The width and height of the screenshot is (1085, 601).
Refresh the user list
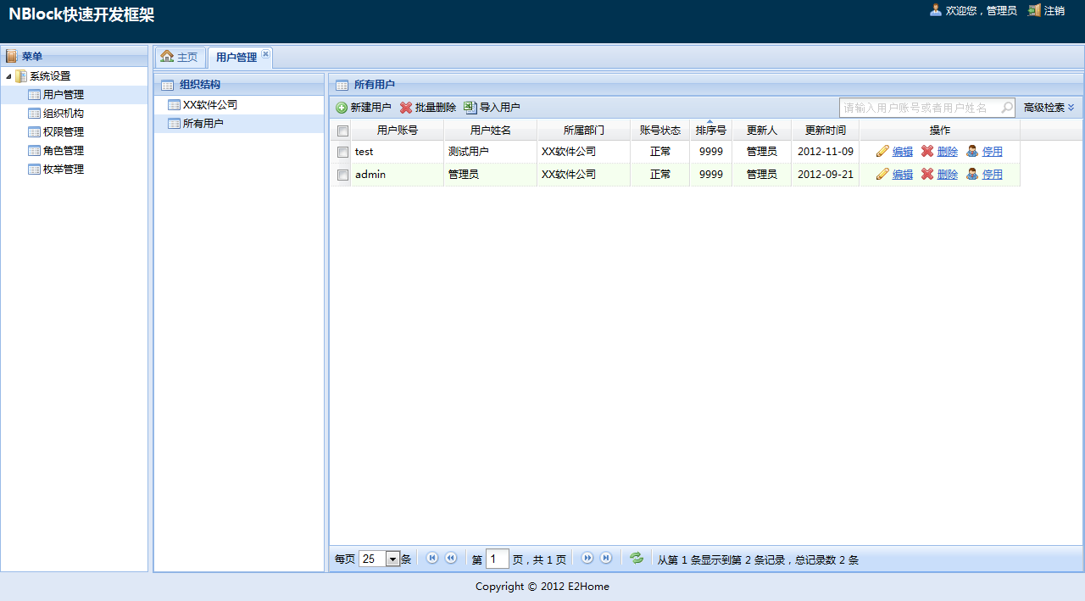tap(637, 558)
